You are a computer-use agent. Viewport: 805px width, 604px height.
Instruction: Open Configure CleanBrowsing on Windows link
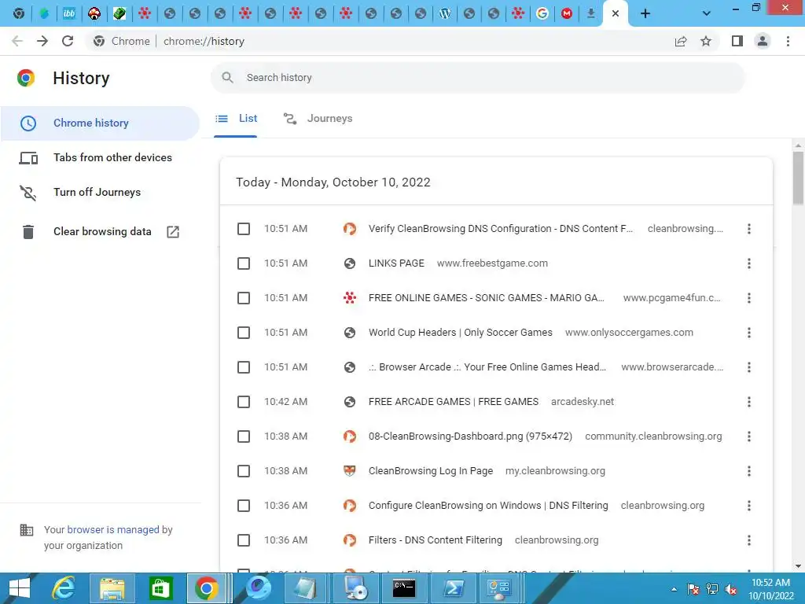[x=487, y=506]
